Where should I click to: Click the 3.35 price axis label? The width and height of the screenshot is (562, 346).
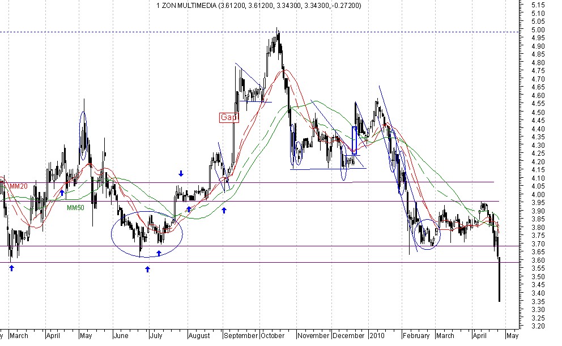tap(539, 302)
